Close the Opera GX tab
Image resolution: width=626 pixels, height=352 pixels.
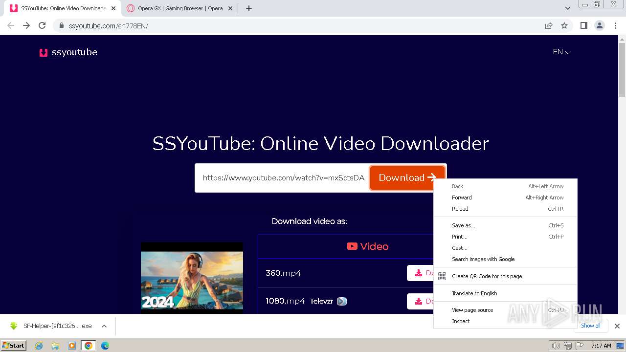pos(230,8)
